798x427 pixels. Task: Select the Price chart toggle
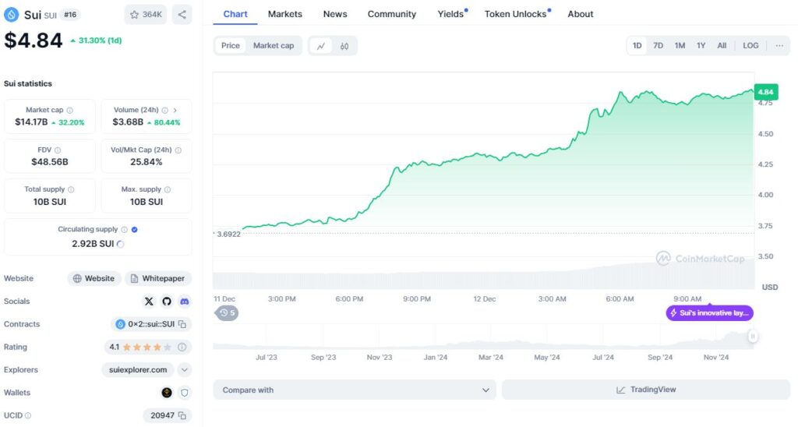(230, 46)
